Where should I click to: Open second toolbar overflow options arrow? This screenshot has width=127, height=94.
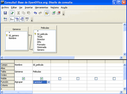pyautogui.click(x=32, y=19)
